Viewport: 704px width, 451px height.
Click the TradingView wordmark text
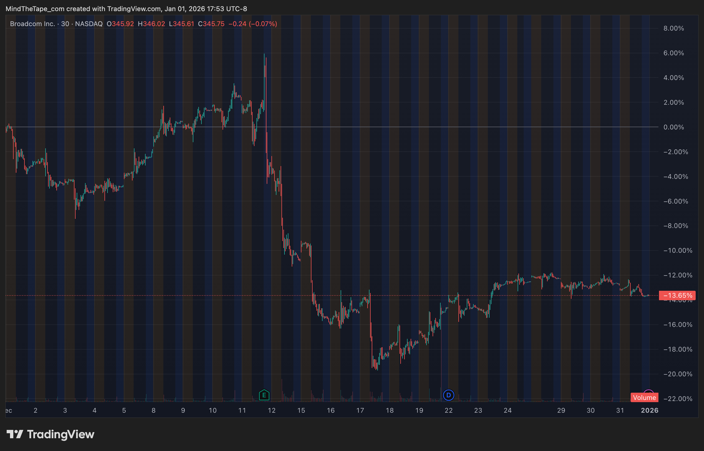(x=61, y=434)
